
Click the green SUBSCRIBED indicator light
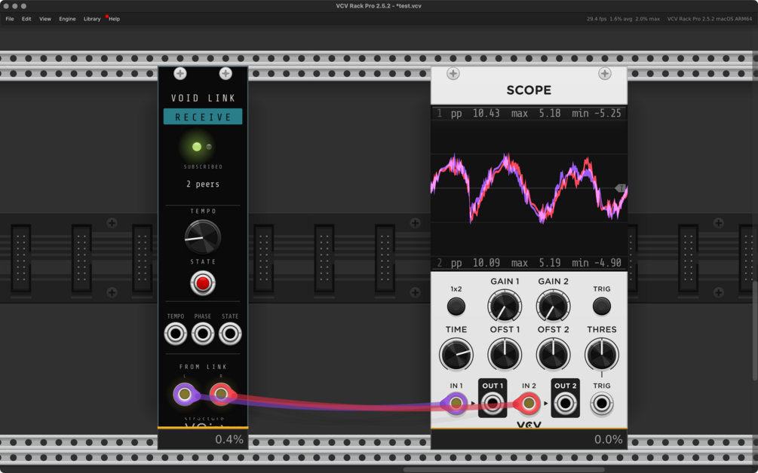(197, 147)
